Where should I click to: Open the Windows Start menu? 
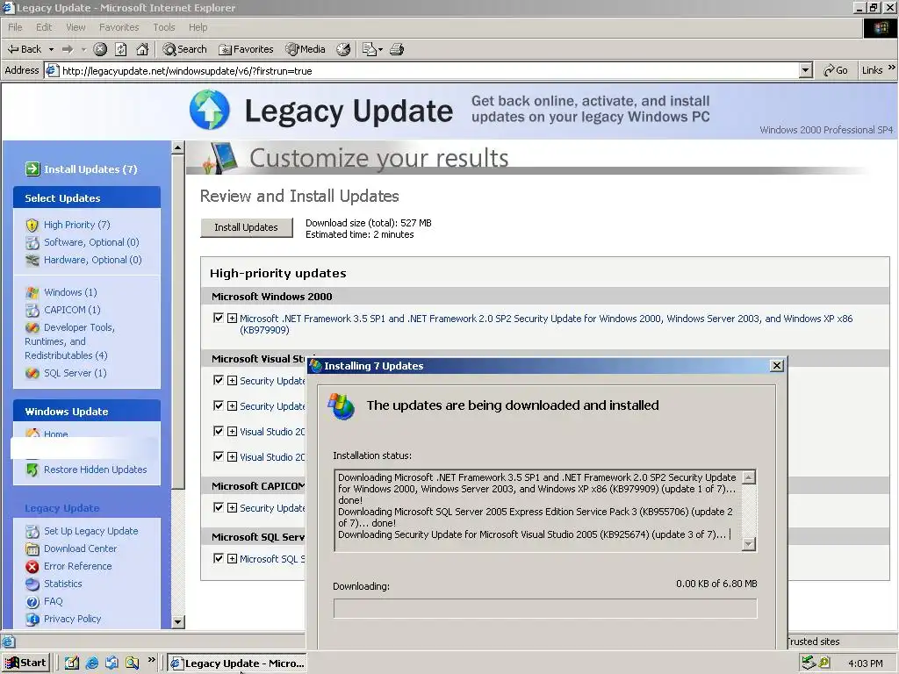click(x=25, y=663)
